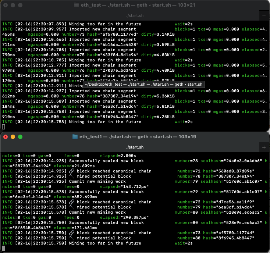
Task: Click elapsed=171.461ms value
Action: point(75,228)
